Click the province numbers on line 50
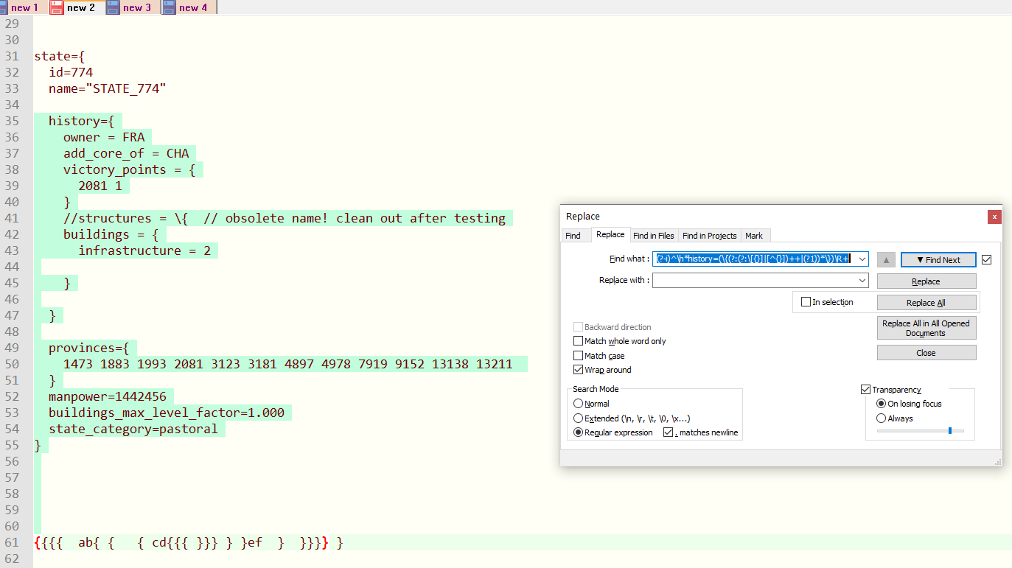Image resolution: width=1012 pixels, height=568 pixels. (288, 364)
